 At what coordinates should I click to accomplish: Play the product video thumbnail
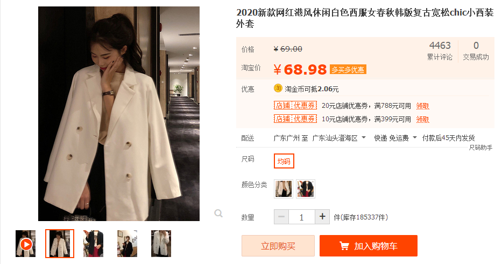26,244
